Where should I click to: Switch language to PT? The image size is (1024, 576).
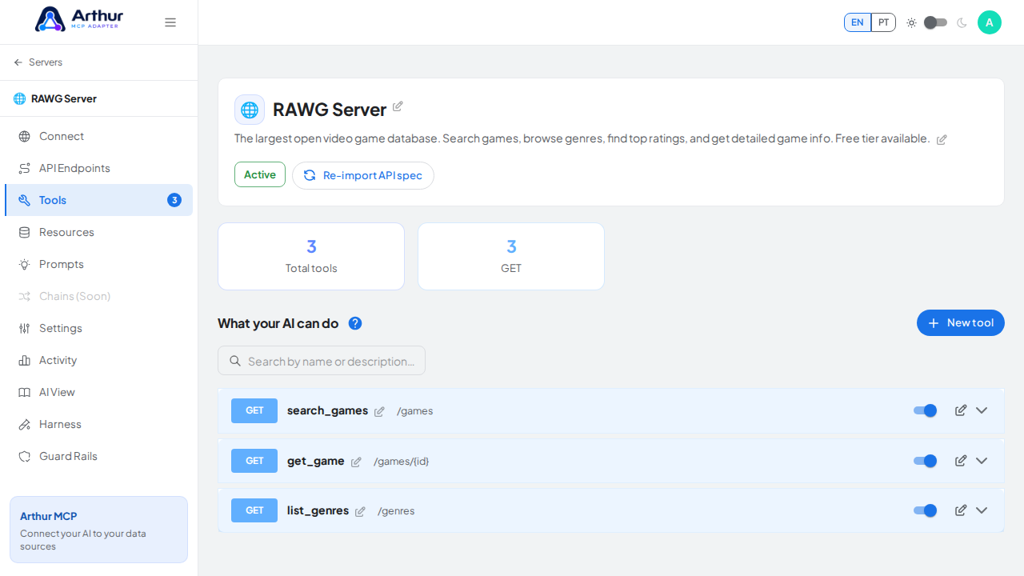pyautogui.click(x=883, y=22)
